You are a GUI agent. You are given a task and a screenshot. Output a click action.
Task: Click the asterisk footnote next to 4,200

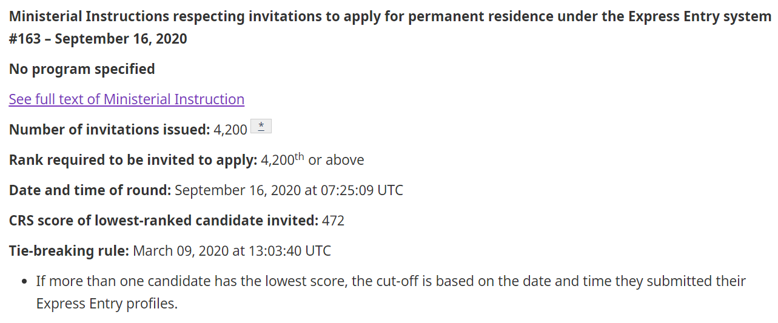pyautogui.click(x=261, y=127)
